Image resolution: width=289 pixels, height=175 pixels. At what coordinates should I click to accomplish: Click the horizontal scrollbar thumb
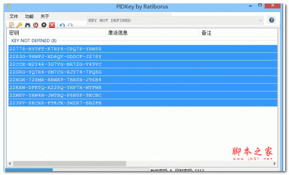click(x=69, y=163)
